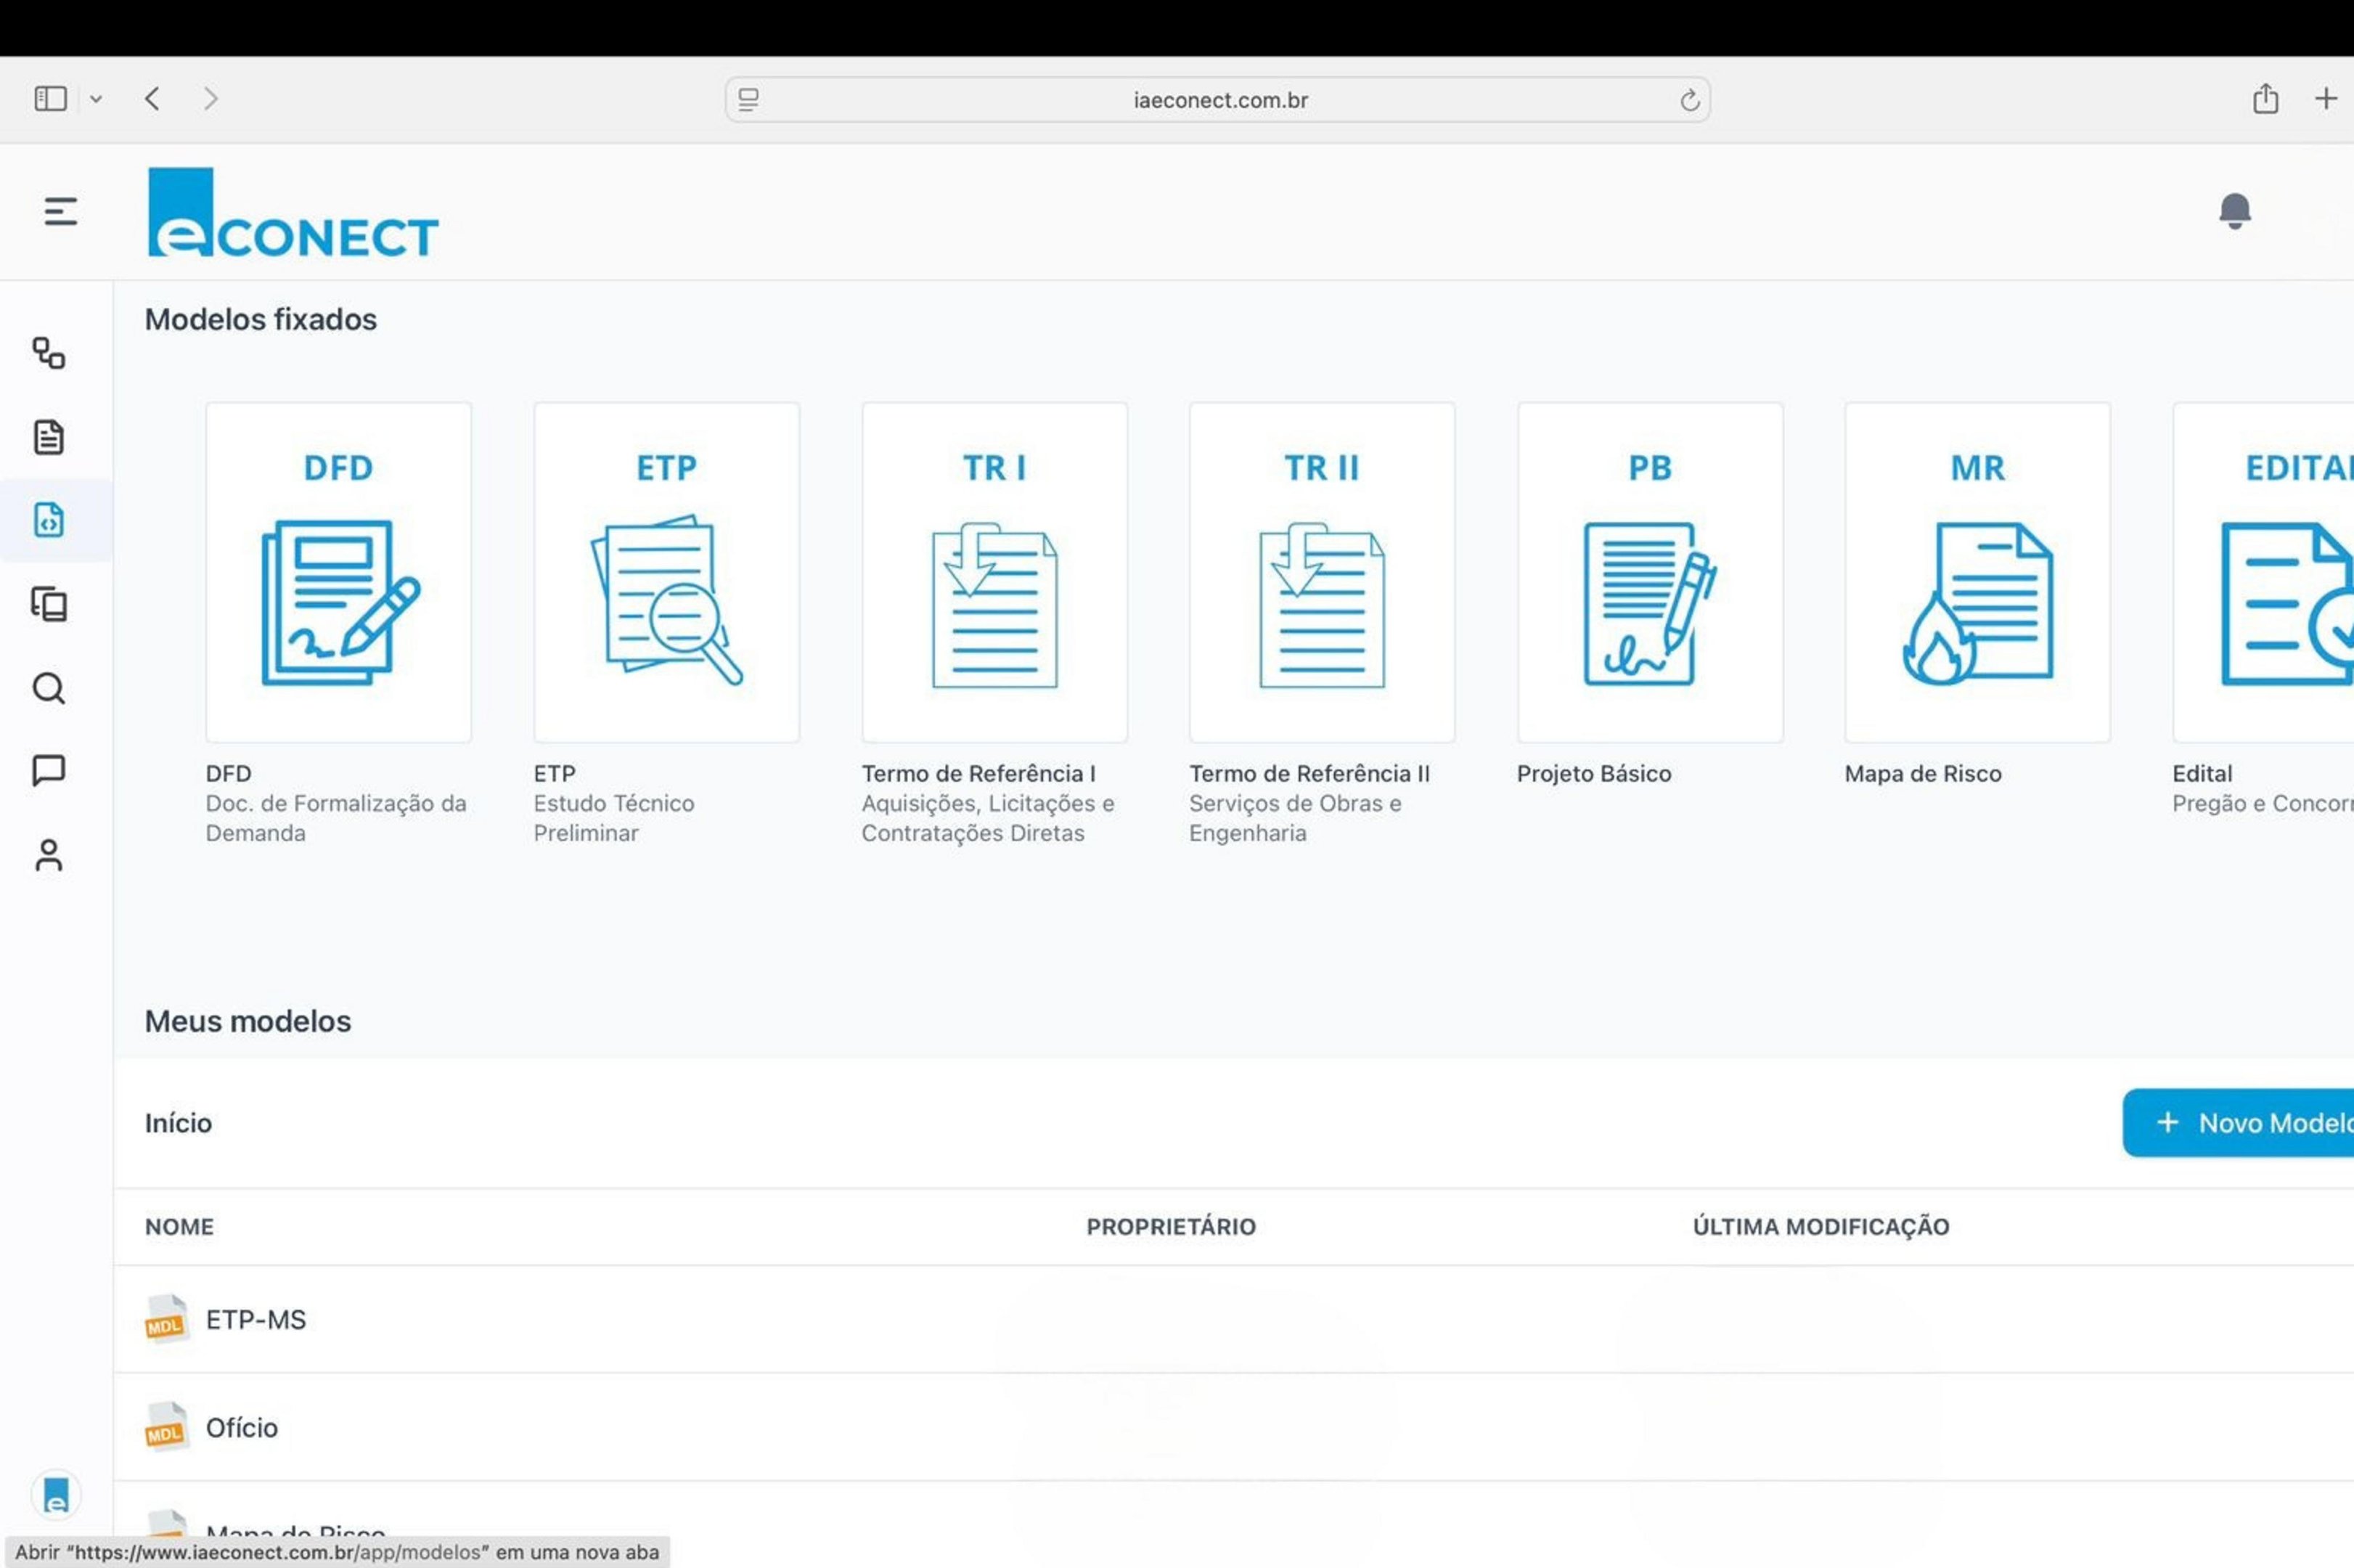Open the user profile icon in sidebar

tap(49, 856)
